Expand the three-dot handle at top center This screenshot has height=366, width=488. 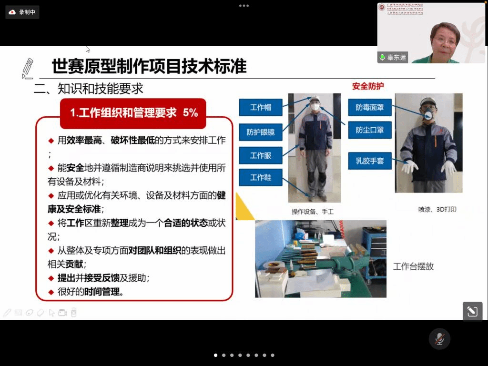tap(244, 6)
